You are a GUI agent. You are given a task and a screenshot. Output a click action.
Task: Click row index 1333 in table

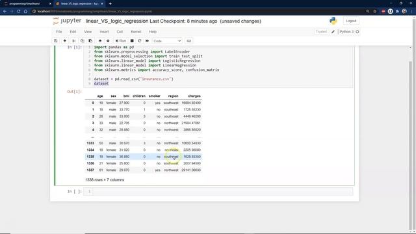[x=90, y=143]
